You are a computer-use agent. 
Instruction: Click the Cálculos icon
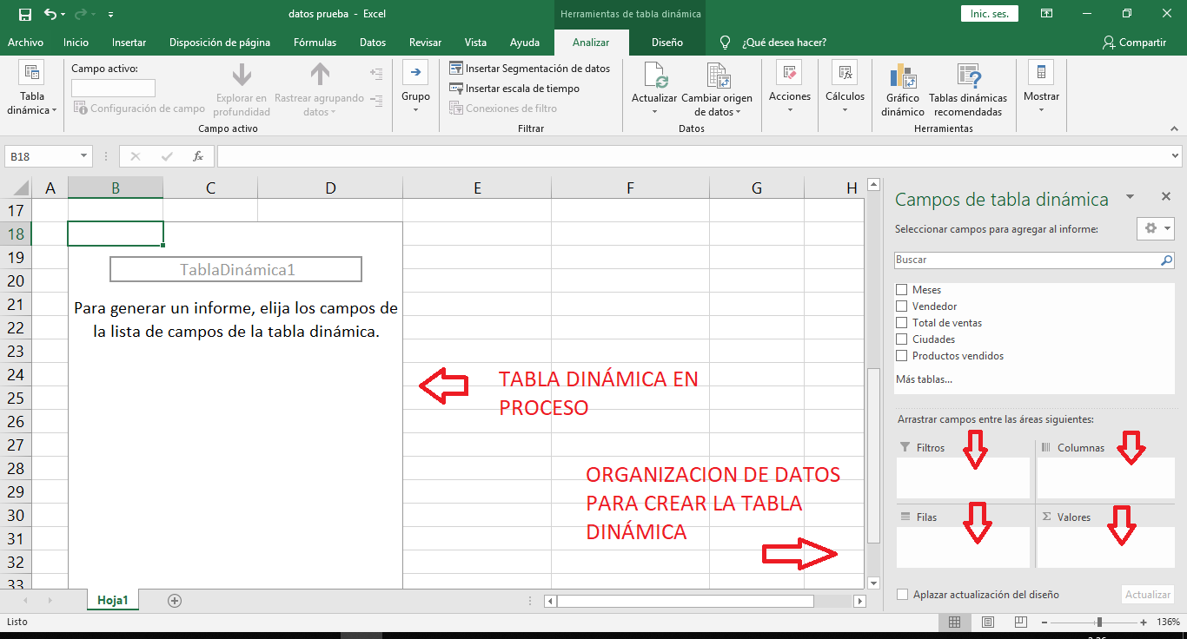click(x=844, y=82)
